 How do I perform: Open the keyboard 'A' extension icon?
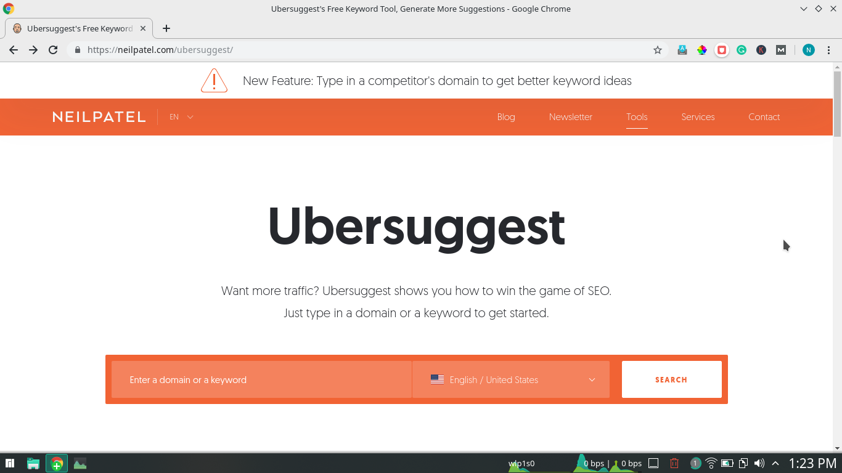(x=682, y=50)
